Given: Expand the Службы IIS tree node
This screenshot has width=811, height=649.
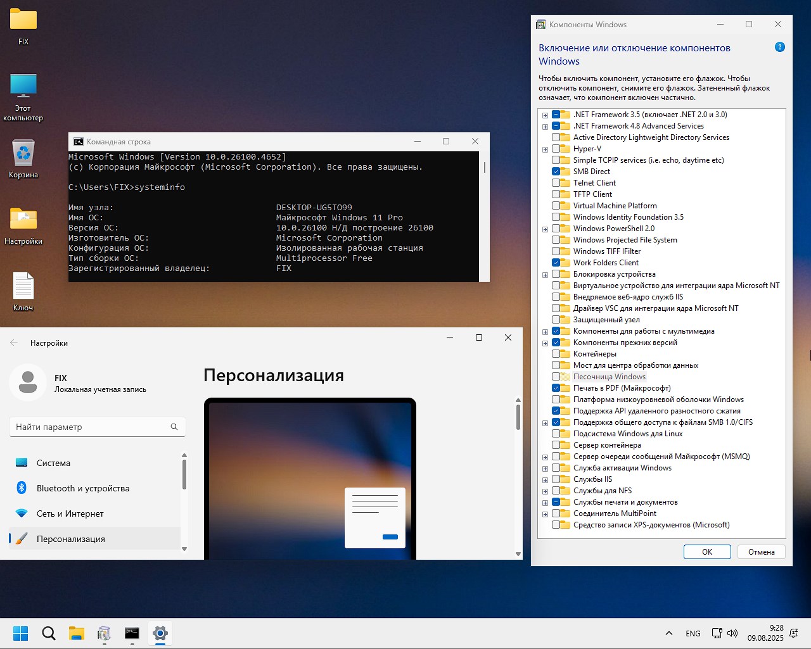Looking at the screenshot, I should point(545,480).
